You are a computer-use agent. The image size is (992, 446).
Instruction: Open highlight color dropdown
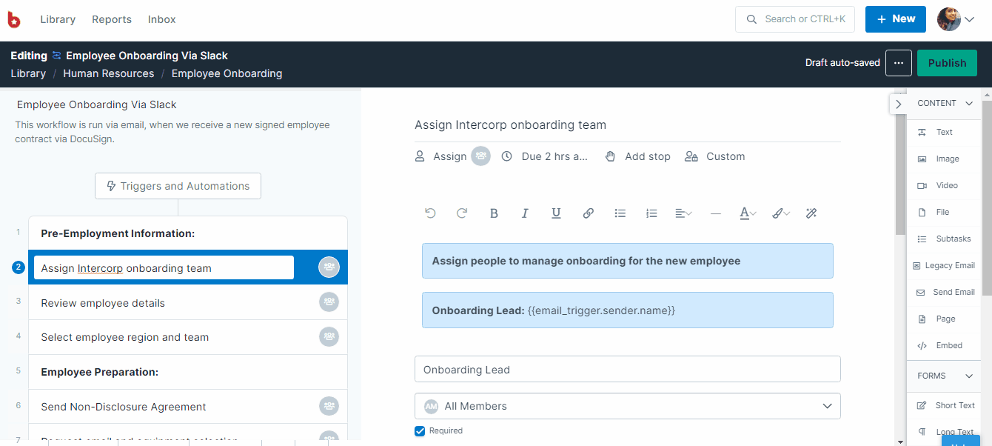[x=781, y=213]
